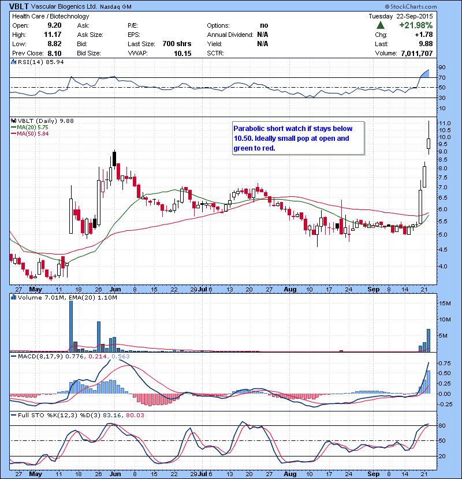
Task: Click the Volume 7.01M, EMA(20) 1.10M label
Action: [67, 297]
